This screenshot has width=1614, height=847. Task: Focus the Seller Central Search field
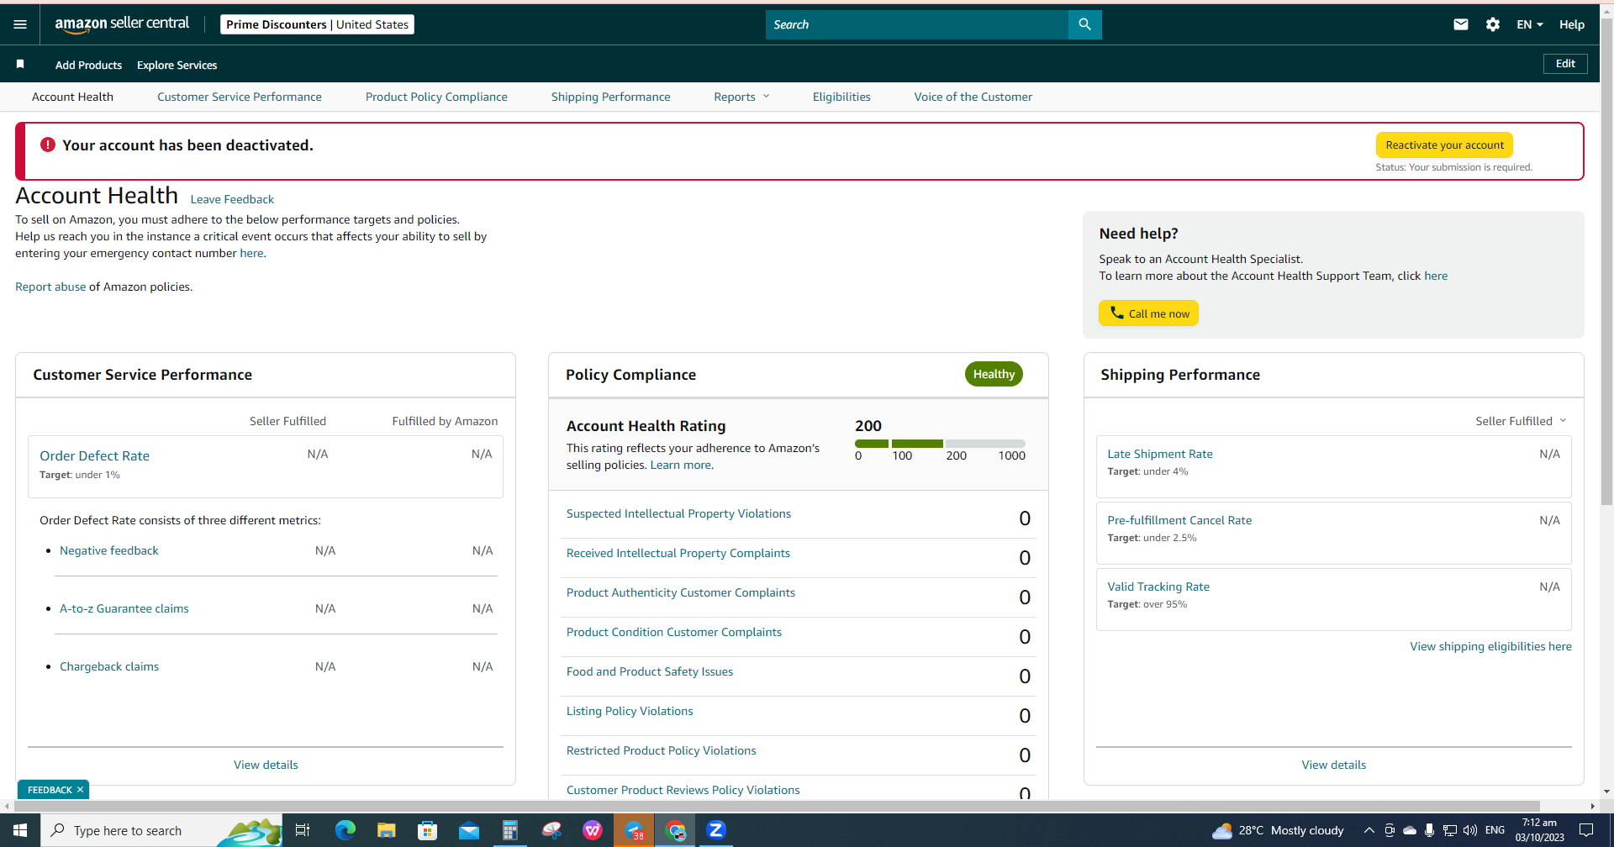[916, 24]
